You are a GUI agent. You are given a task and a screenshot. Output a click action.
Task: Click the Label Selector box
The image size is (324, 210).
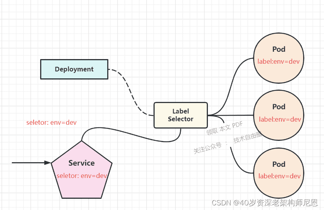(x=181, y=115)
